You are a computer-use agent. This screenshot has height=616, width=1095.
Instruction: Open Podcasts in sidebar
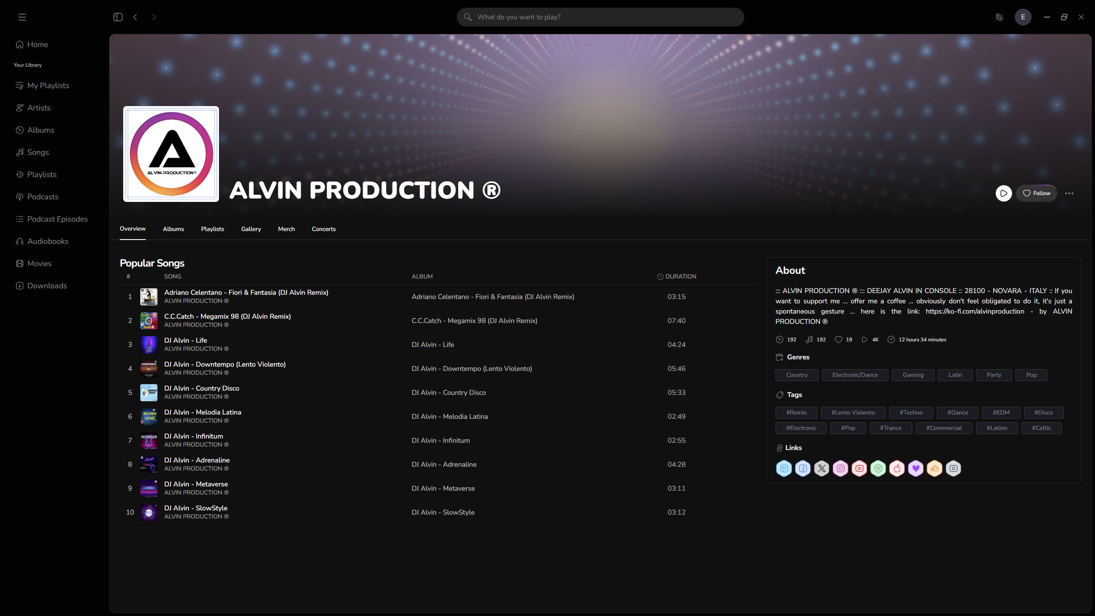pyautogui.click(x=37, y=197)
